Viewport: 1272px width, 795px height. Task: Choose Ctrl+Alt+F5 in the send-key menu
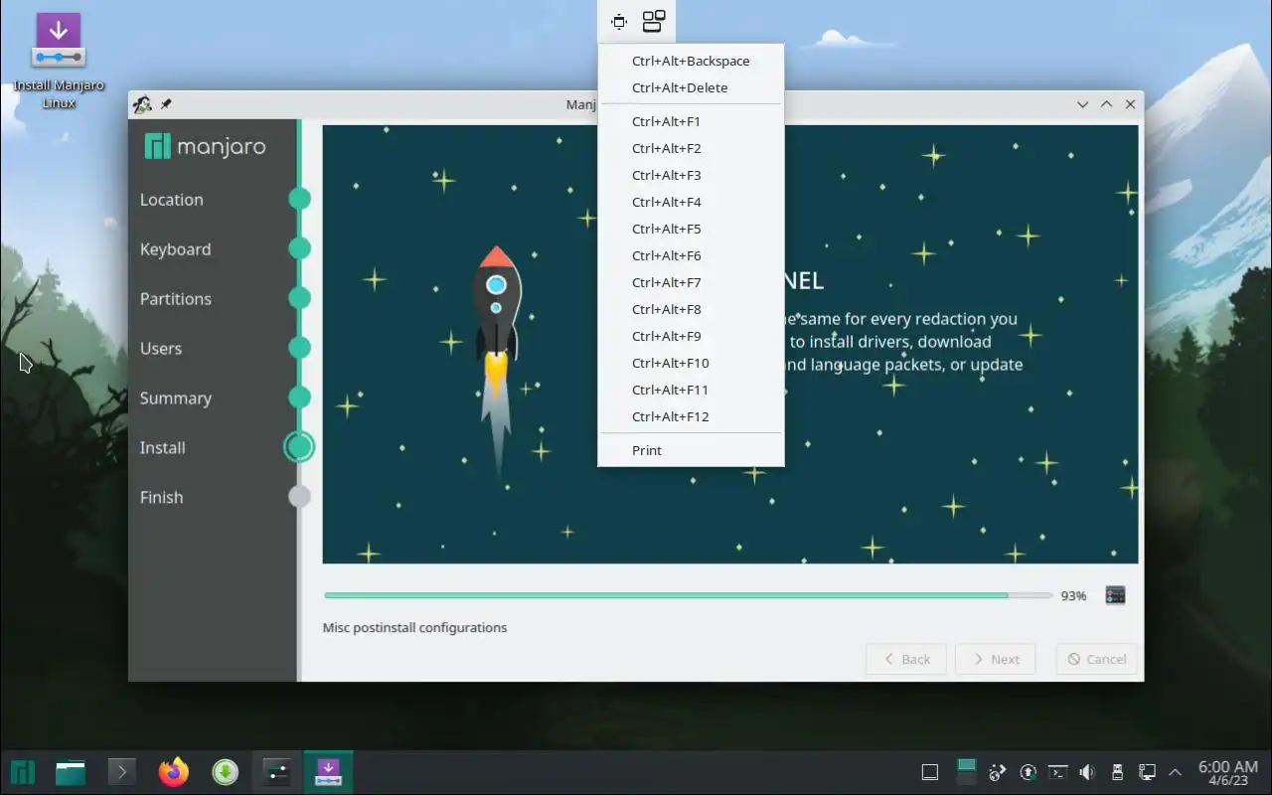click(x=691, y=229)
